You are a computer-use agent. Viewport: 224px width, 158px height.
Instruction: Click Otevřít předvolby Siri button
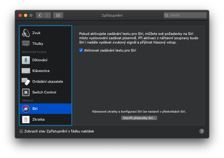tap(139, 118)
